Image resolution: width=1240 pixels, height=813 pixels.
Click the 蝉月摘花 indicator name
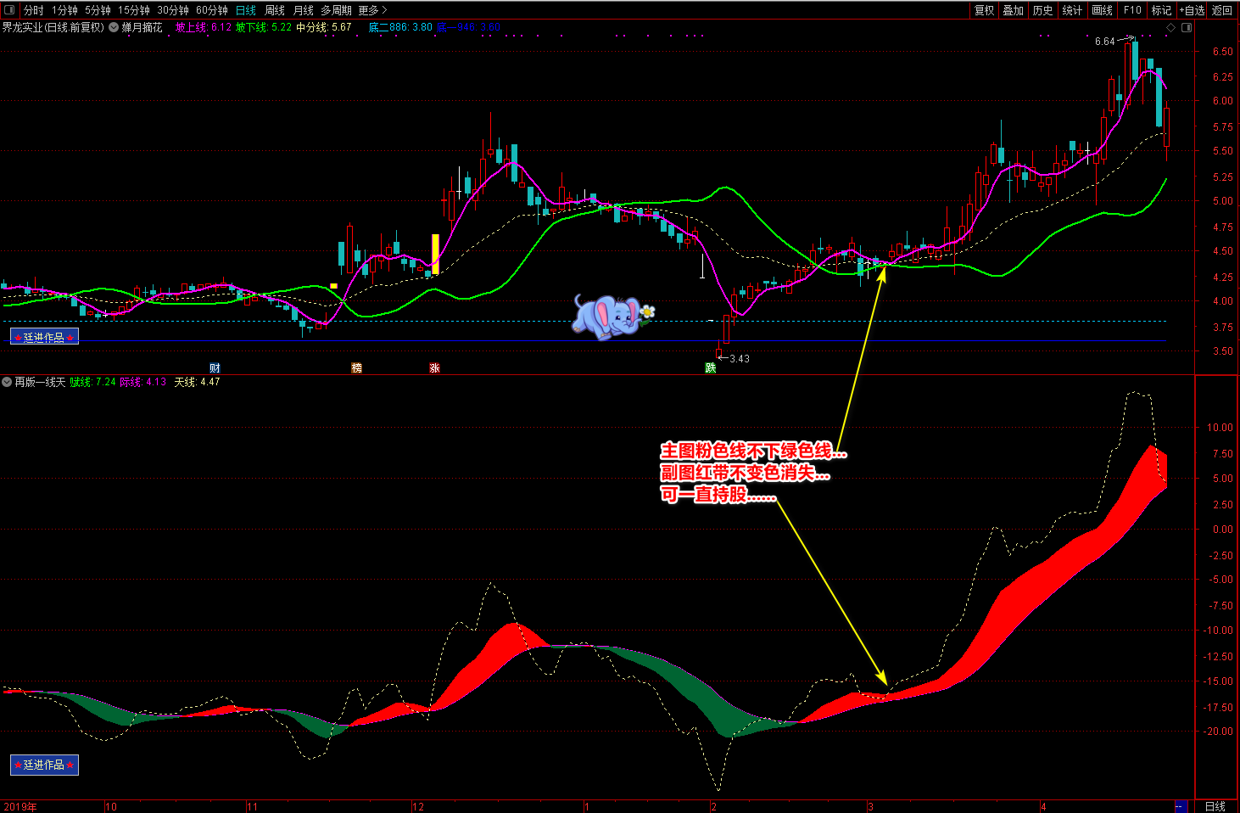(142, 27)
